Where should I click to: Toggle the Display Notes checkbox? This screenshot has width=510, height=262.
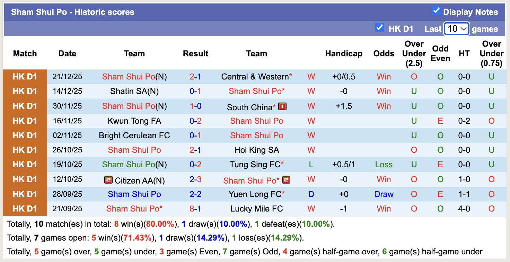point(436,11)
